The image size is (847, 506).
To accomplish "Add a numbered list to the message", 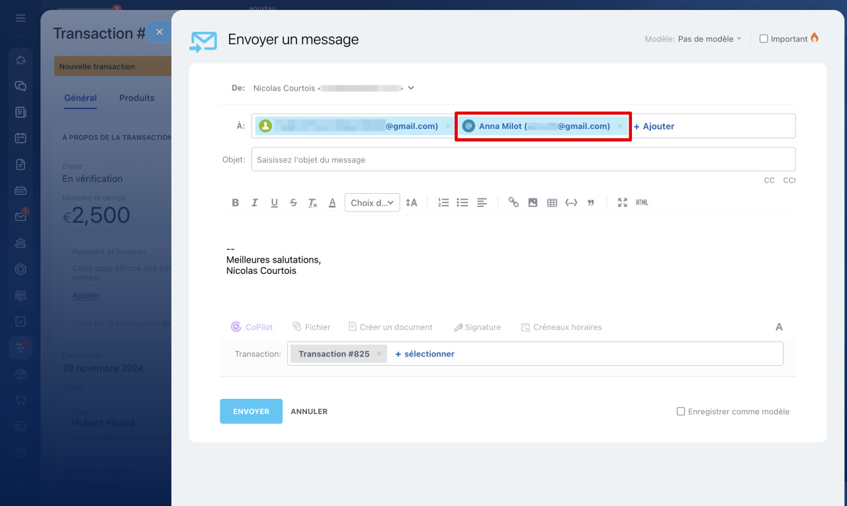I will click(443, 203).
